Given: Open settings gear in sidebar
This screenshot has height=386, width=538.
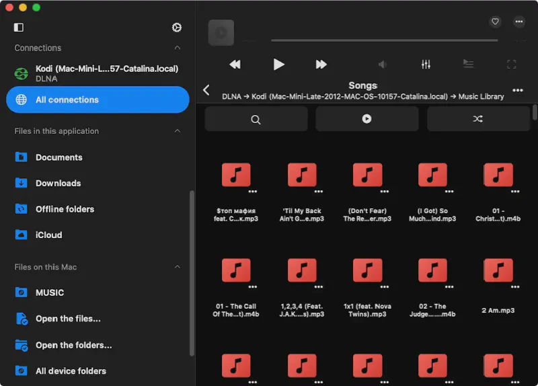Looking at the screenshot, I should [x=177, y=28].
